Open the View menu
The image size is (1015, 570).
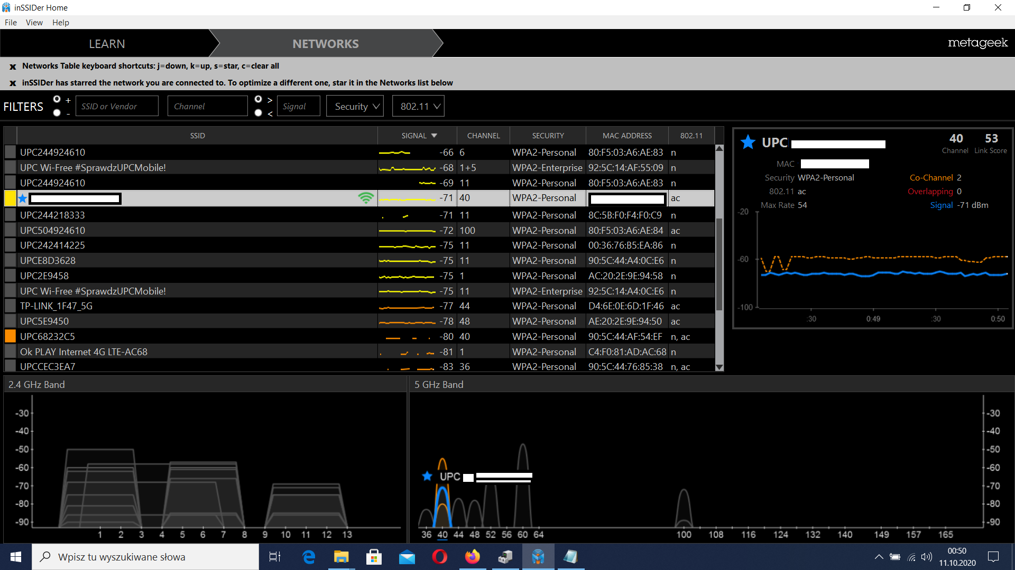[x=34, y=23]
